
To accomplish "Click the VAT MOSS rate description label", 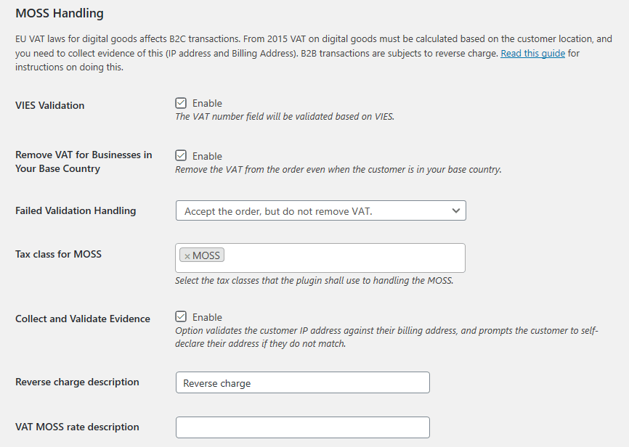I will click(77, 427).
